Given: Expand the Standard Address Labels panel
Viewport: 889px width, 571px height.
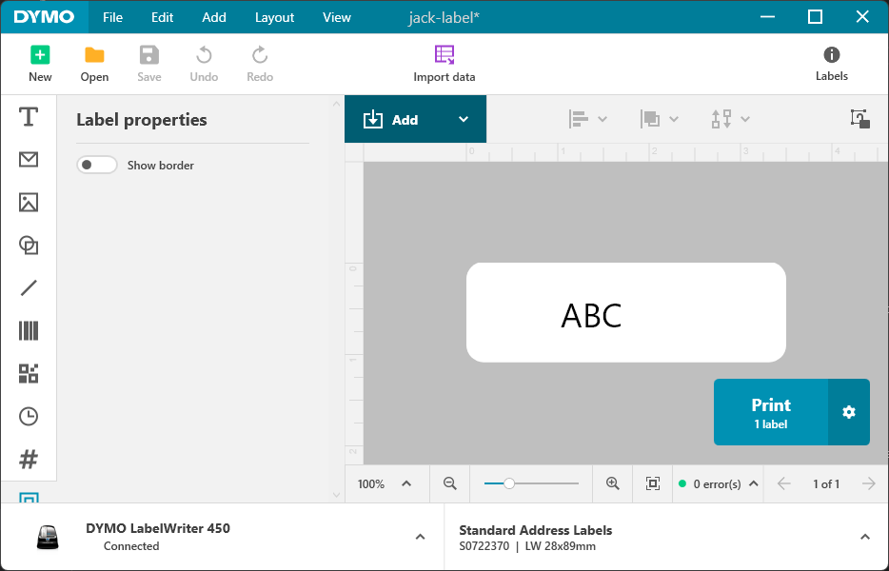Looking at the screenshot, I should [x=864, y=537].
